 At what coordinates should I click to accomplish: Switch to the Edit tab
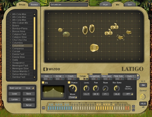[130, 5]
